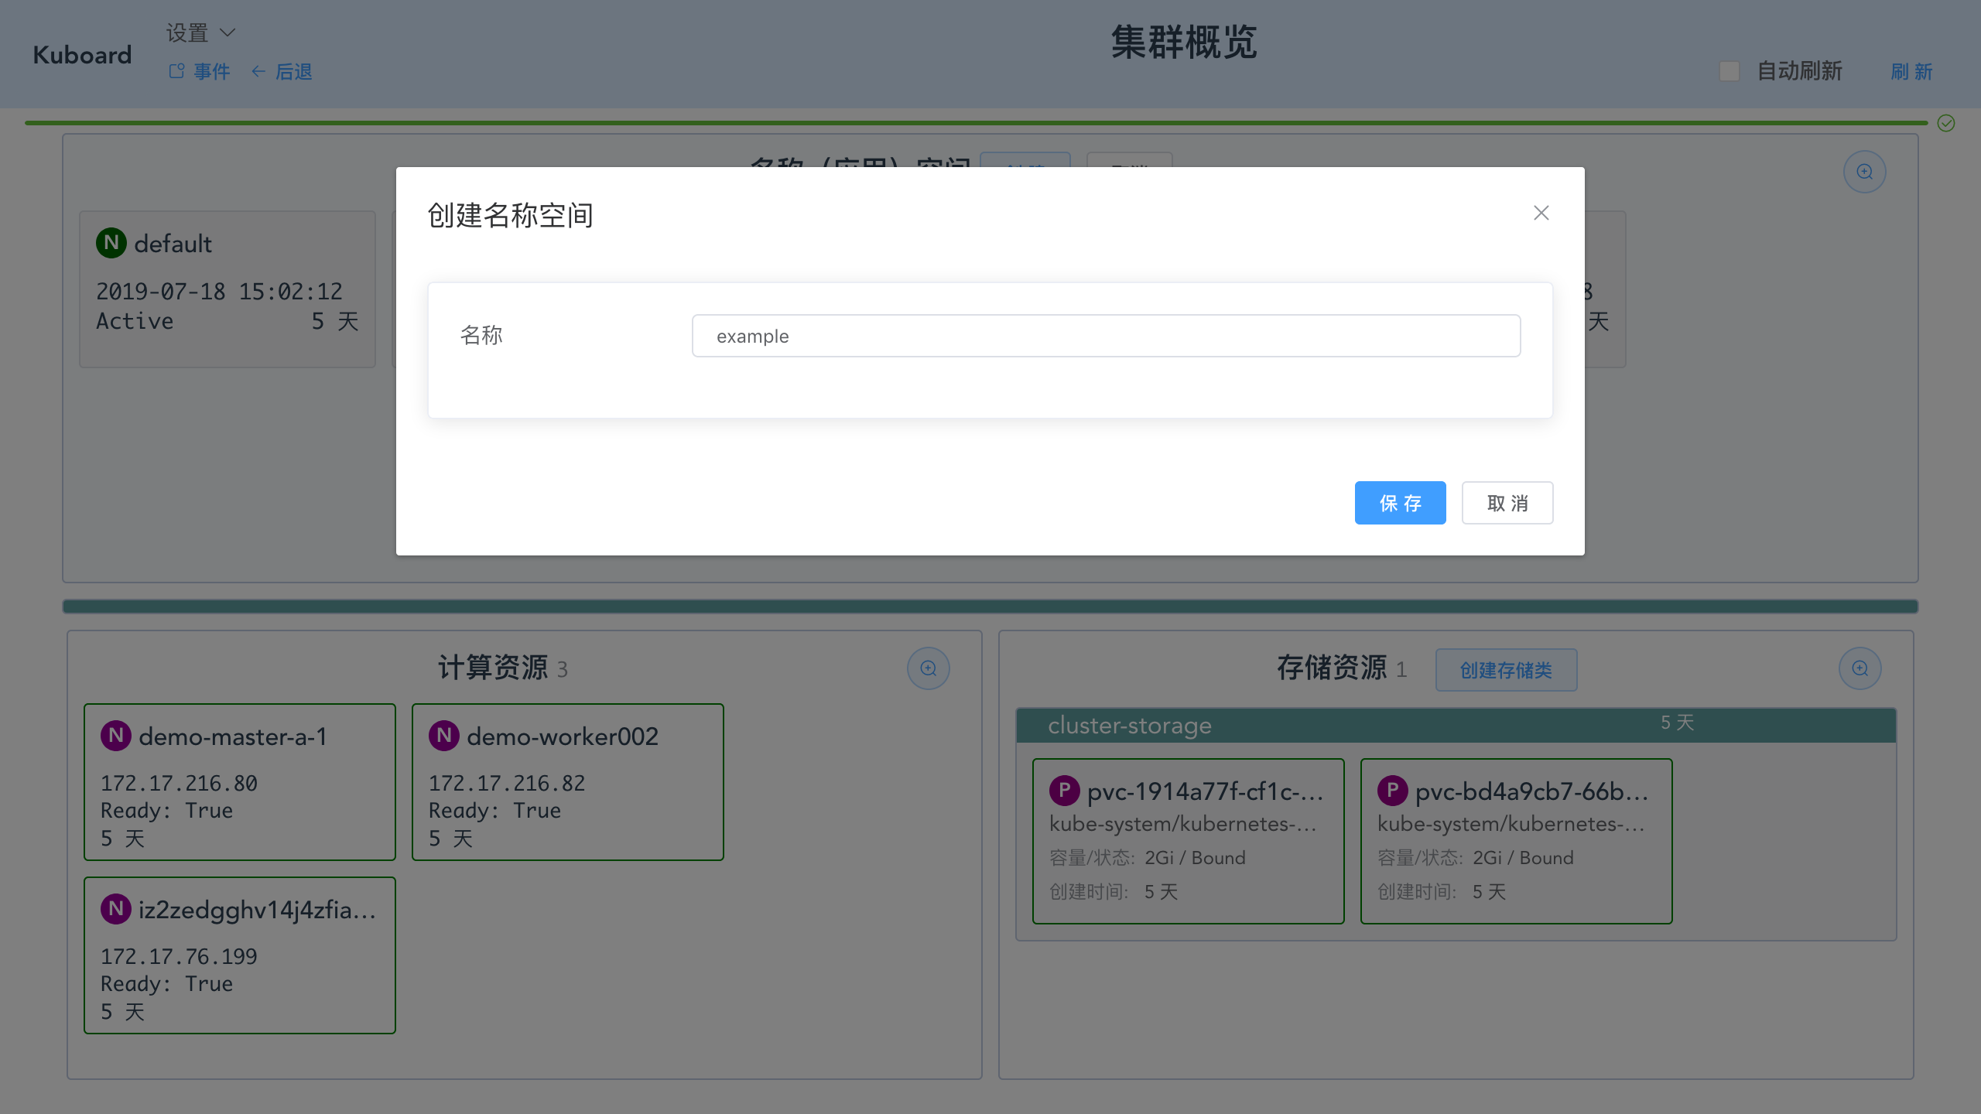Close the 创建名称空间 dialog with the X

[x=1540, y=213]
